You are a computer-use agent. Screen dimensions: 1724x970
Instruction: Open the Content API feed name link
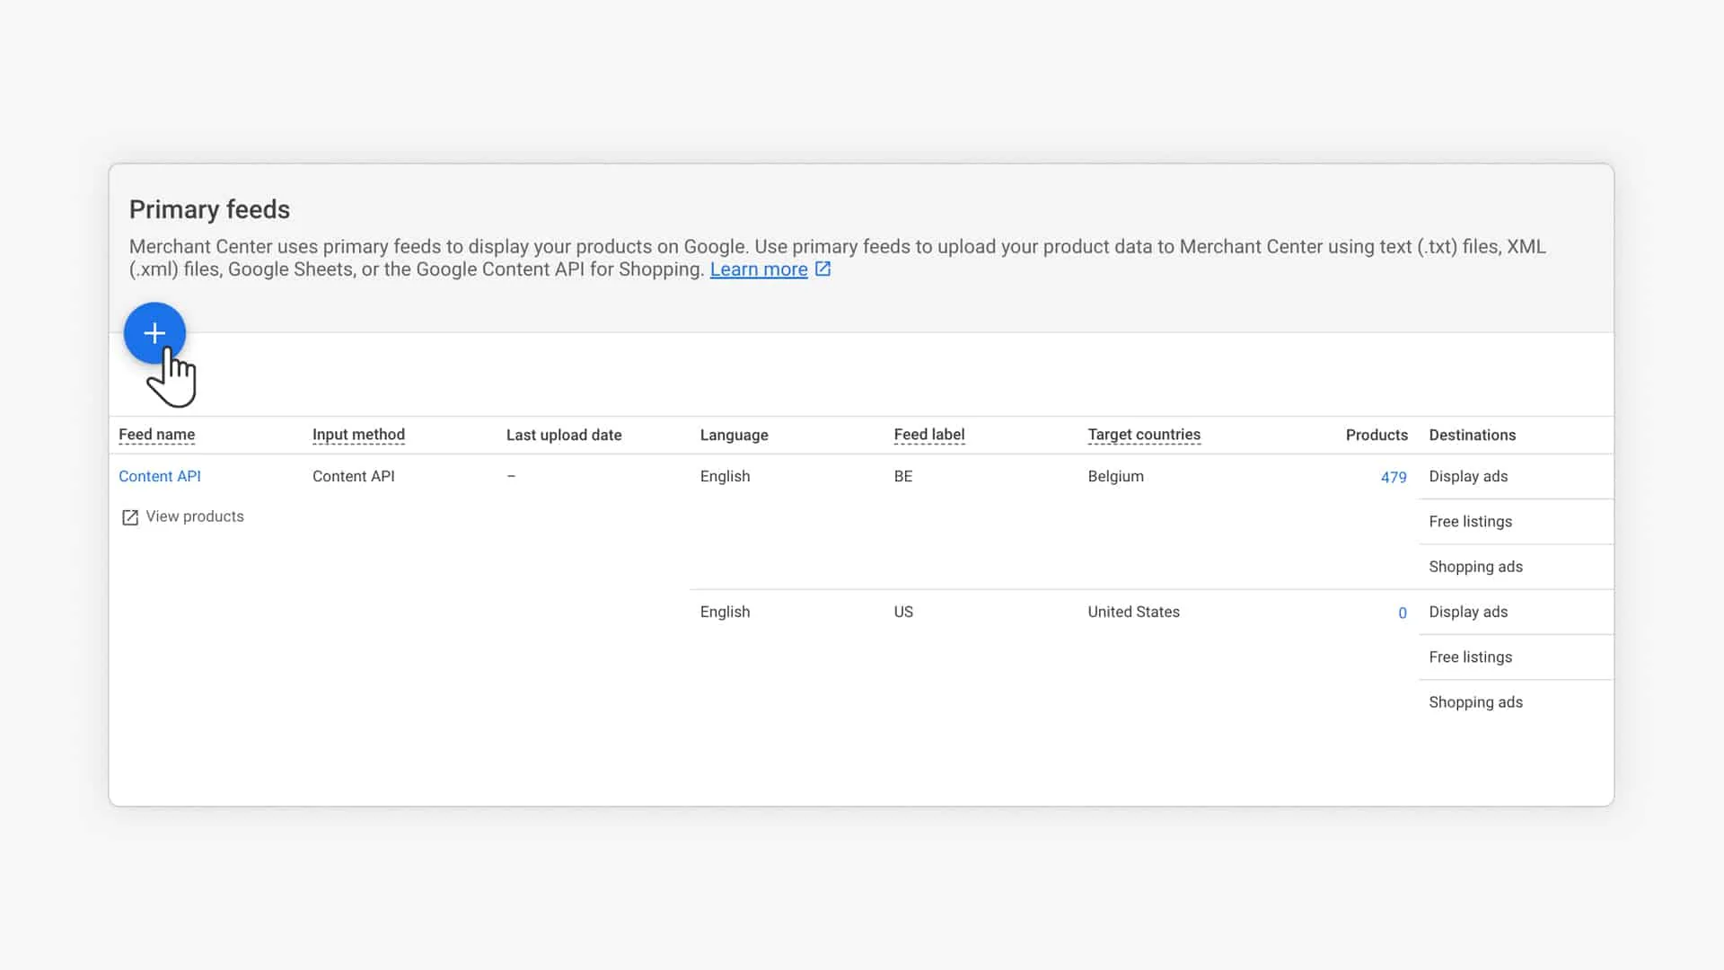click(160, 476)
